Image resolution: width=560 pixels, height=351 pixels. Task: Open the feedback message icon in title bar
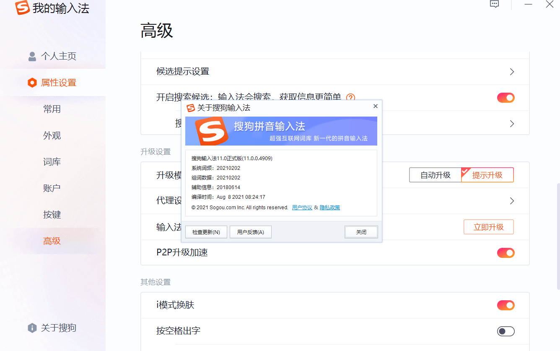pyautogui.click(x=495, y=5)
